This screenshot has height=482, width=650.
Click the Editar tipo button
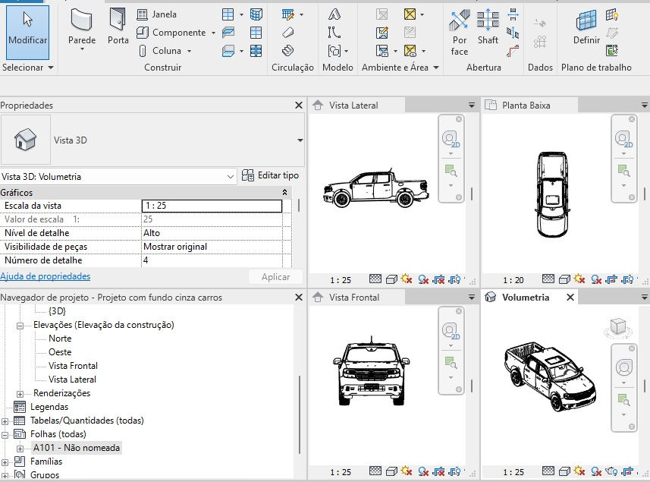tap(270, 175)
